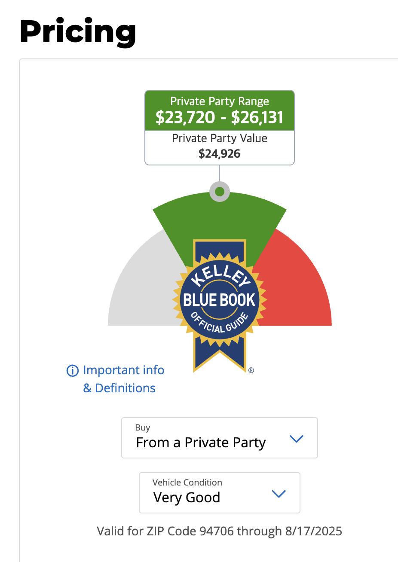Screen dimensions: 398x562
Task: Click the gauge needle marker dot
Action: (220, 191)
